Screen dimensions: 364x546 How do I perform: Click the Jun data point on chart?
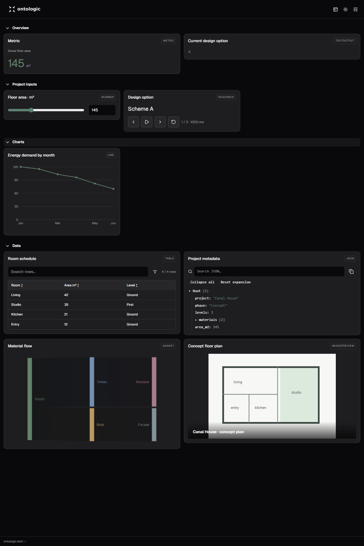pos(113,189)
